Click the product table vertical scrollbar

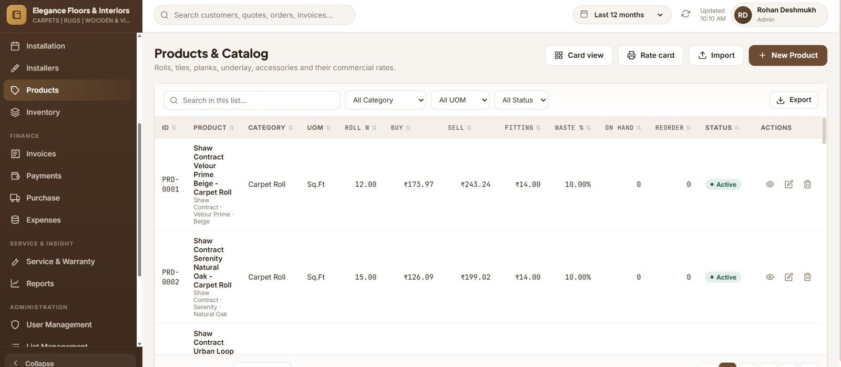pyautogui.click(x=824, y=130)
